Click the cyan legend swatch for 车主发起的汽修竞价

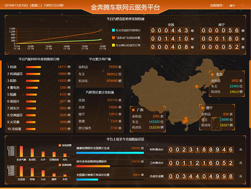coord(113,30)
